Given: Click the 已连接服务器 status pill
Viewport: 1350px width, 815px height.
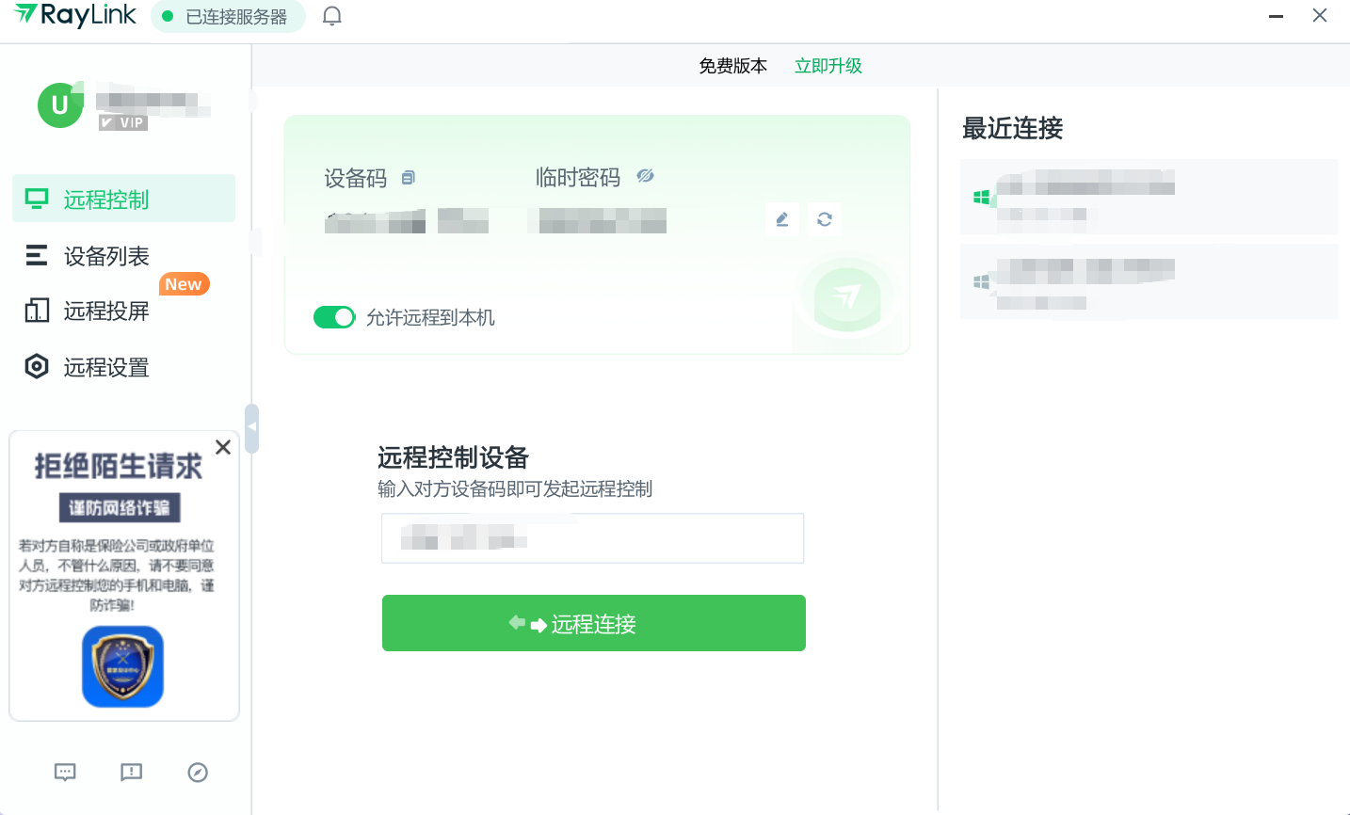Looking at the screenshot, I should coord(228,16).
